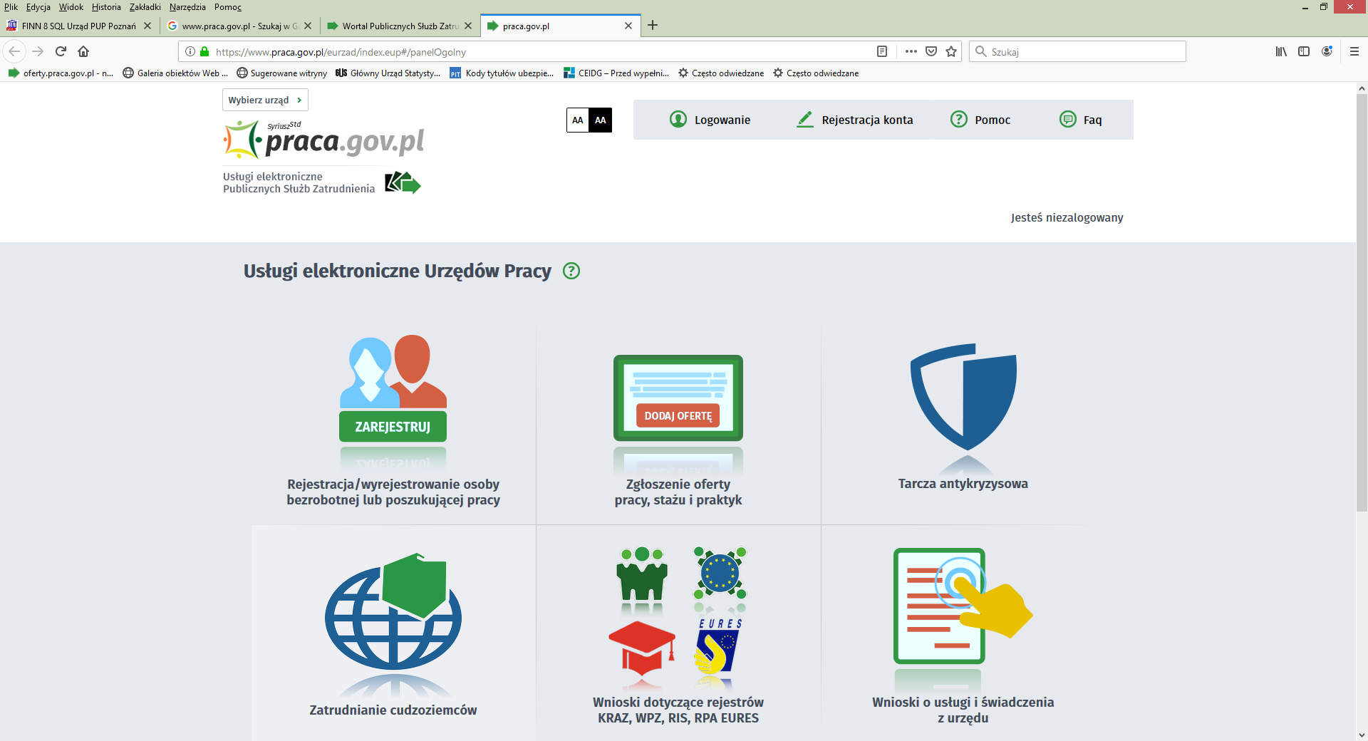1368x741 pixels.
Task: Open the Pomoc page link in site header
Action: 980,120
